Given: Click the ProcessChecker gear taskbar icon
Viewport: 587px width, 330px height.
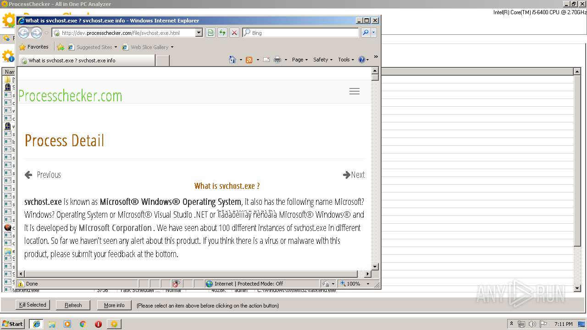Looking at the screenshot, I should point(114,324).
